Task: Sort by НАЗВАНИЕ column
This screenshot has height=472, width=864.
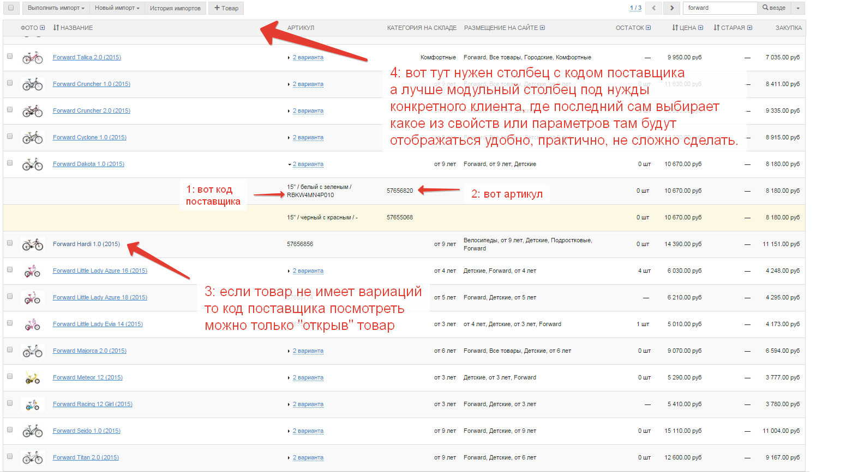Action: click(73, 28)
